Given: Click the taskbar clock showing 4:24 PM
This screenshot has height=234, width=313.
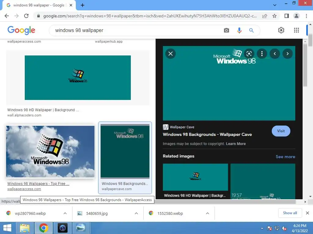Looking at the screenshot, I should click(300, 228).
